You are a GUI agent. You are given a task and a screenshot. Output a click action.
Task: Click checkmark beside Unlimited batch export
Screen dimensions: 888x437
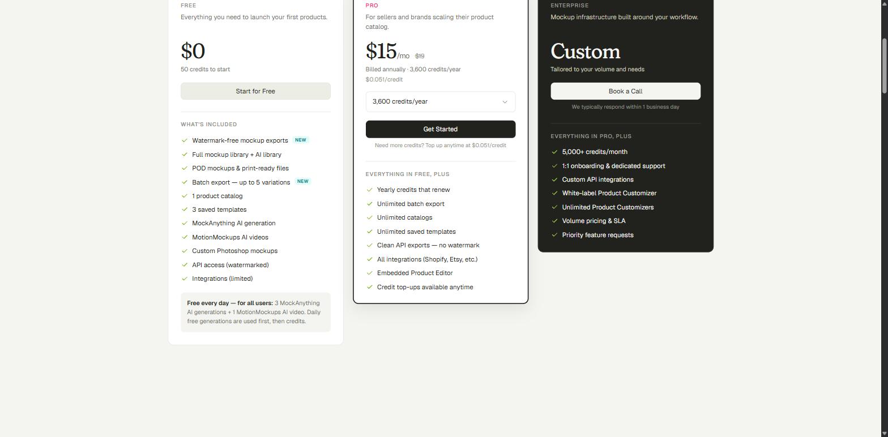(x=370, y=204)
